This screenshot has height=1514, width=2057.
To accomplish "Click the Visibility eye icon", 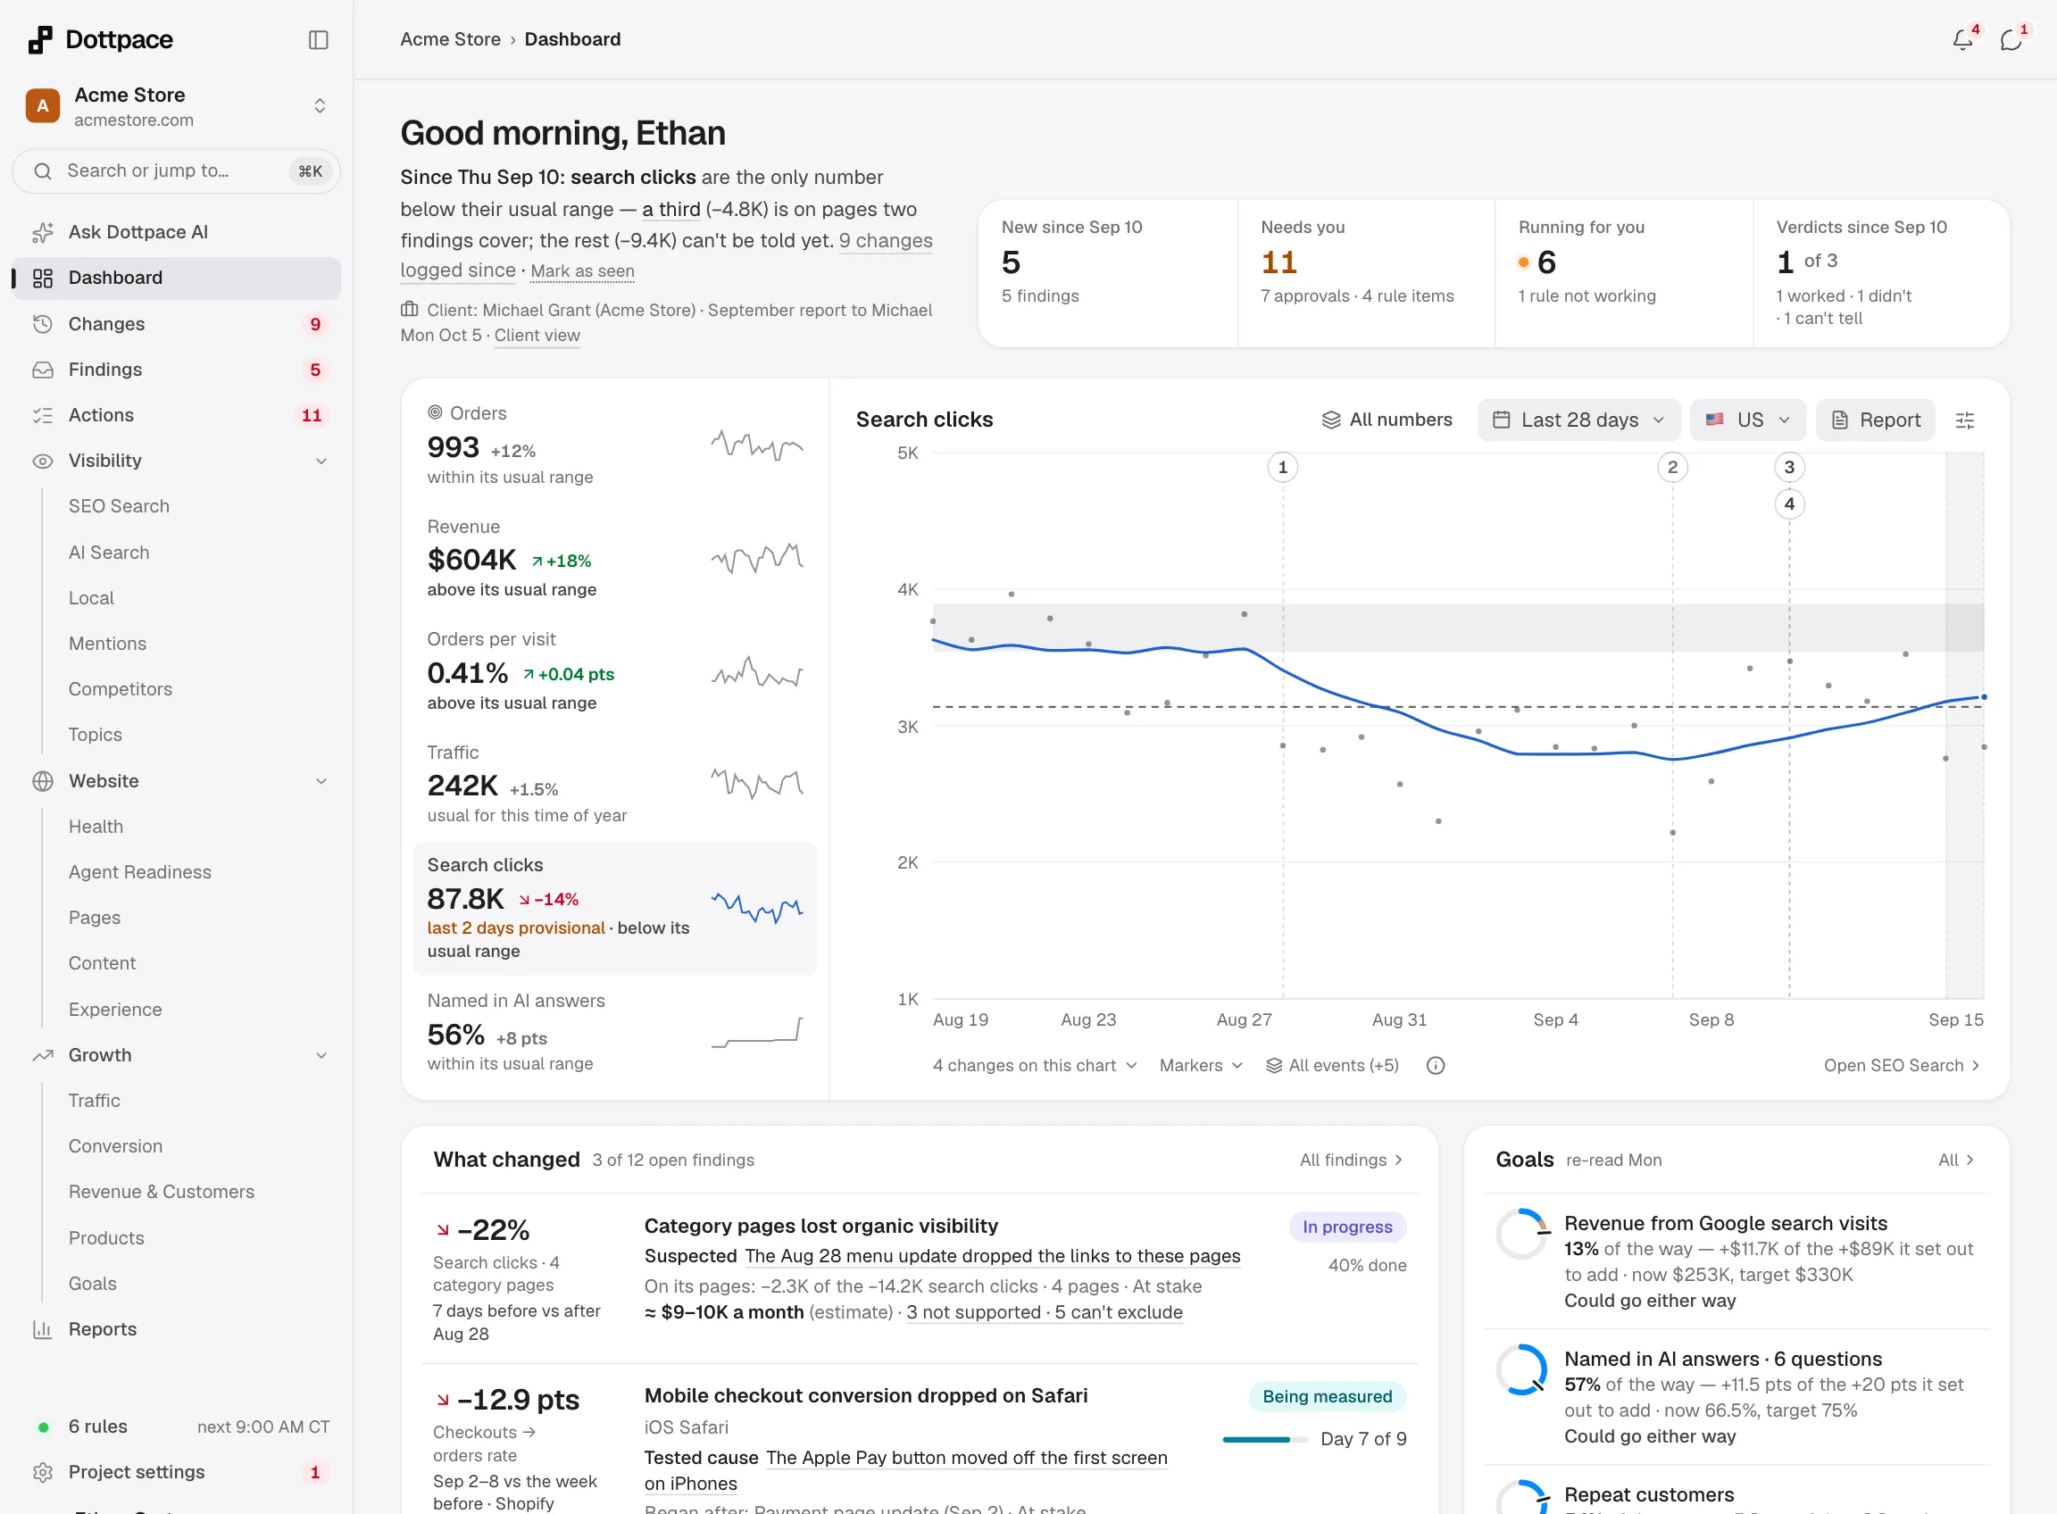I will pyautogui.click(x=42, y=461).
